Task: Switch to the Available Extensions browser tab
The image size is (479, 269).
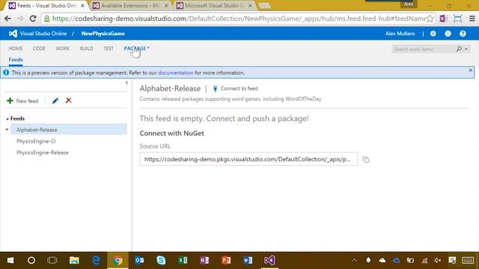Action: click(x=130, y=5)
